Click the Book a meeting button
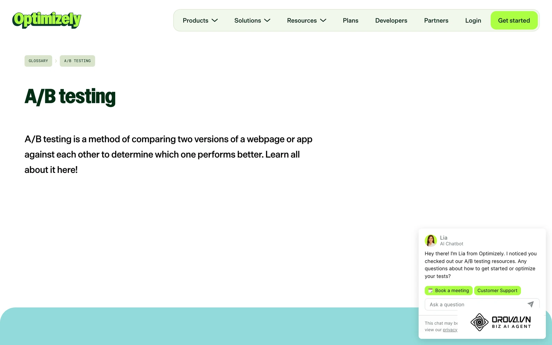The height and width of the screenshot is (345, 552). click(448, 290)
